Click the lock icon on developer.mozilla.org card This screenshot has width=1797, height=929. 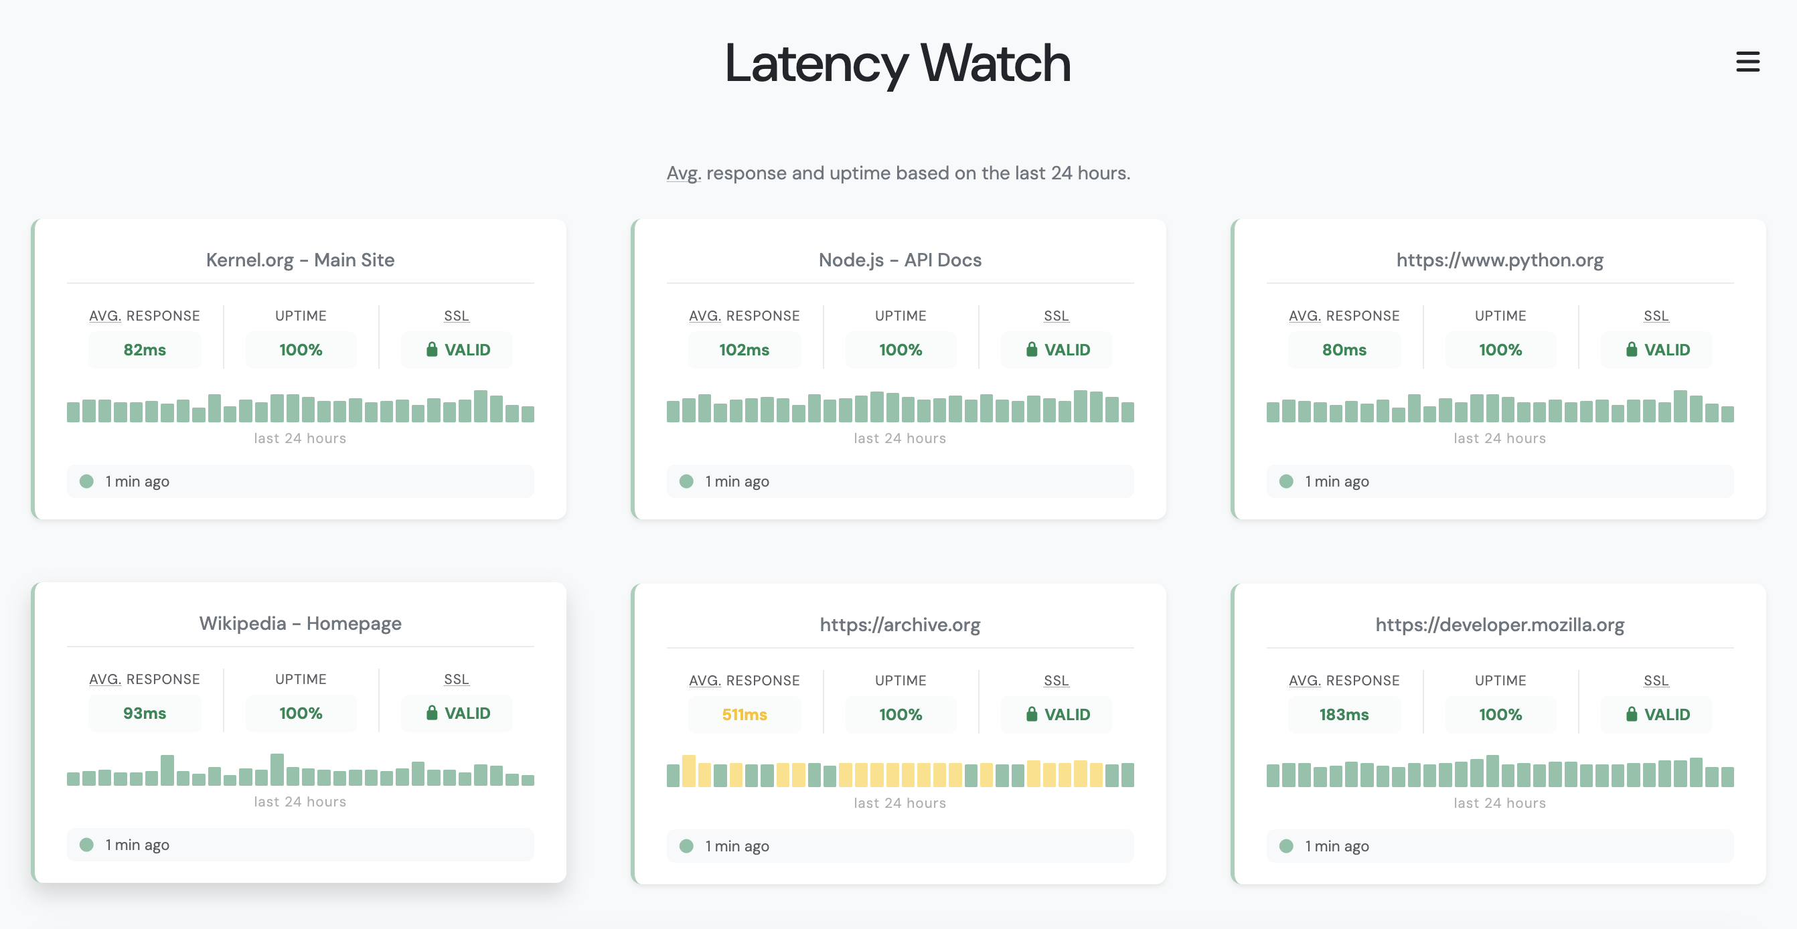[x=1632, y=713]
